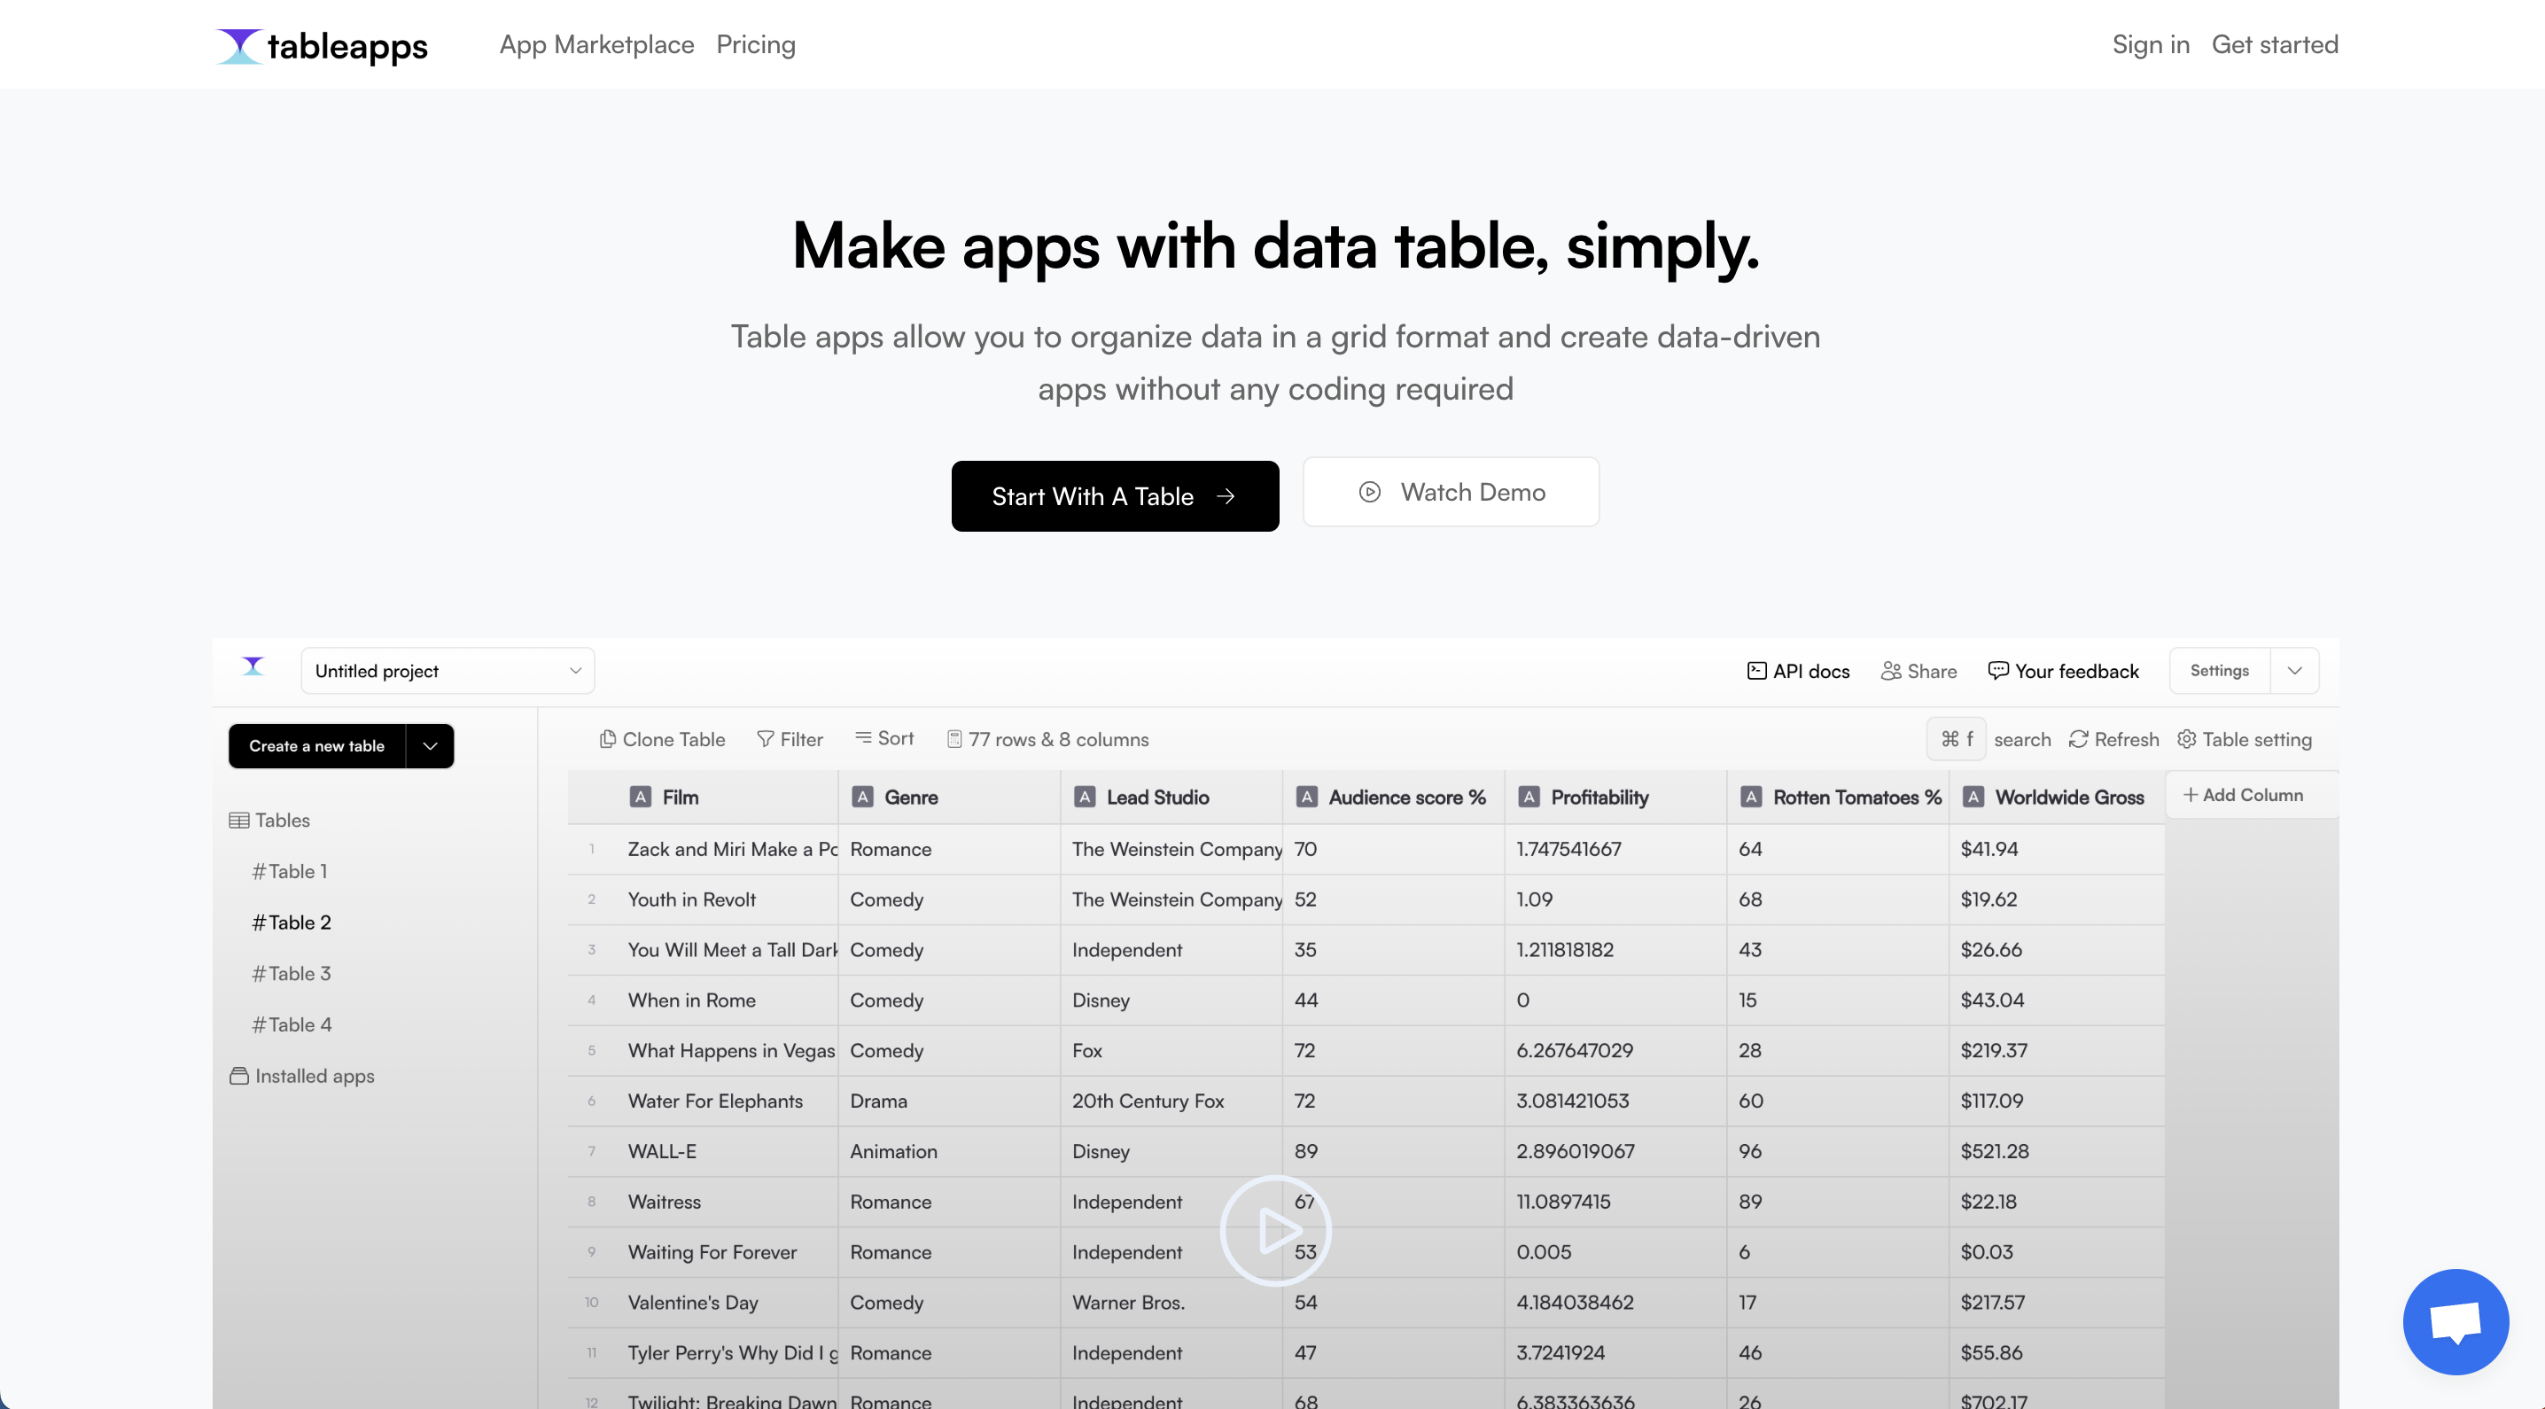Select #Table 3 in sidebar
This screenshot has height=1409, width=2545.
click(x=292, y=974)
